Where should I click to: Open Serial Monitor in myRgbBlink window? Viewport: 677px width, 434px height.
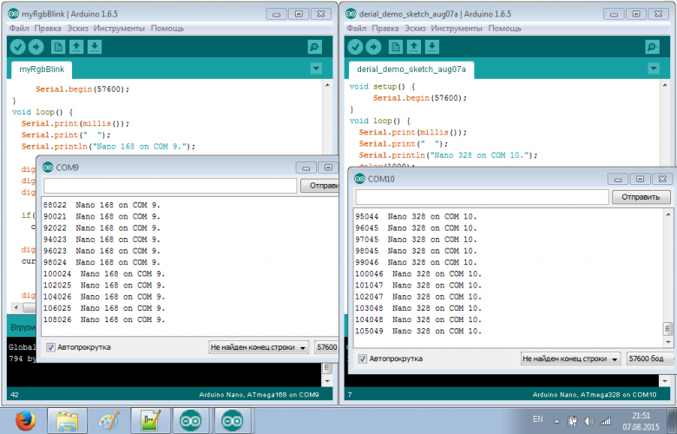315,47
